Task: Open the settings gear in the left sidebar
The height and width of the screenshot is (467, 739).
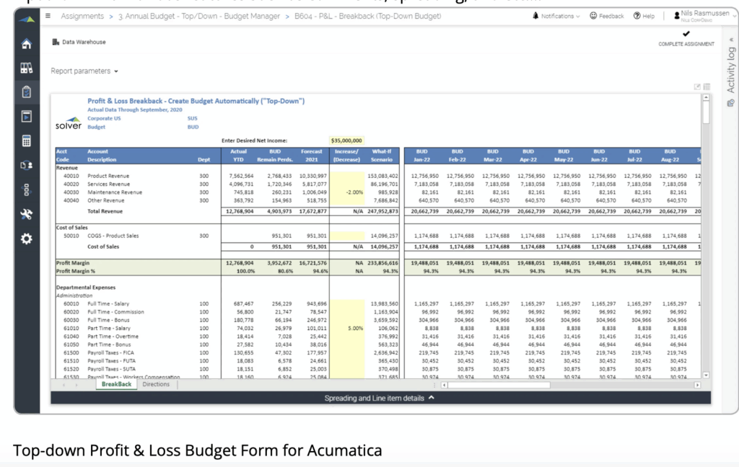Action: click(x=26, y=238)
